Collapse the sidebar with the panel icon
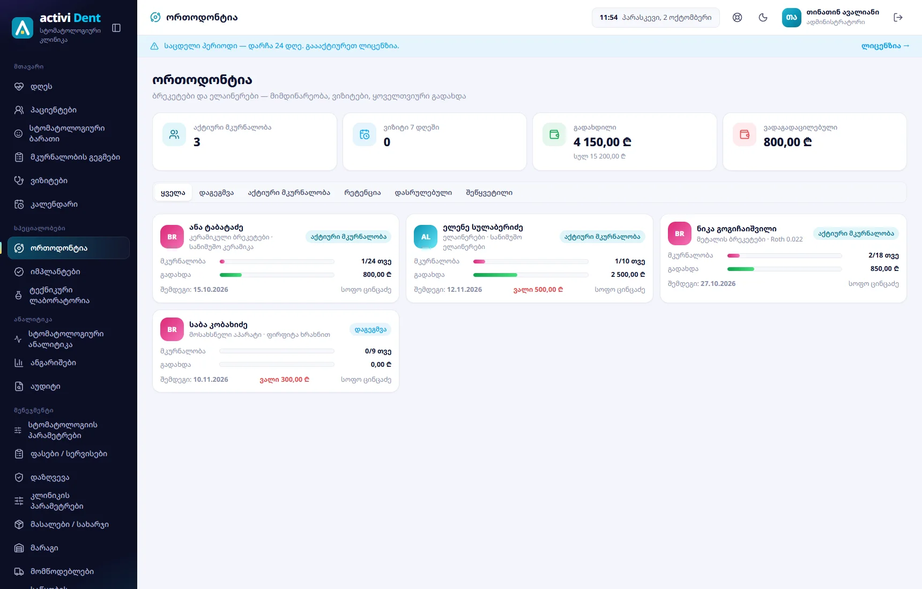This screenshot has width=922, height=589. click(116, 28)
